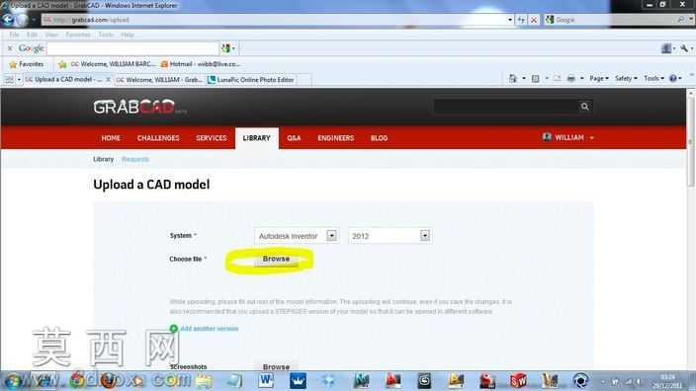The height and width of the screenshot is (391, 696).
Task: Click the blue Help question mark icon
Action: [673, 78]
